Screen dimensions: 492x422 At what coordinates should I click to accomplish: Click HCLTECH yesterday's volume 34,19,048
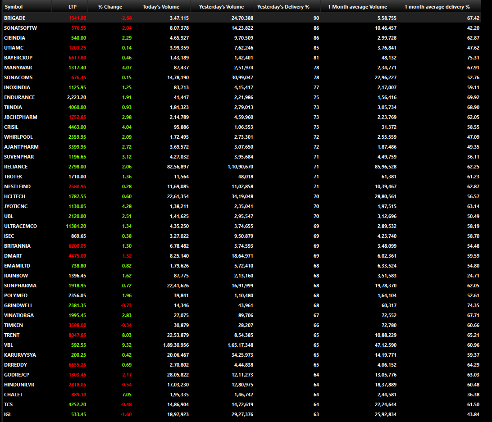tap(242, 196)
